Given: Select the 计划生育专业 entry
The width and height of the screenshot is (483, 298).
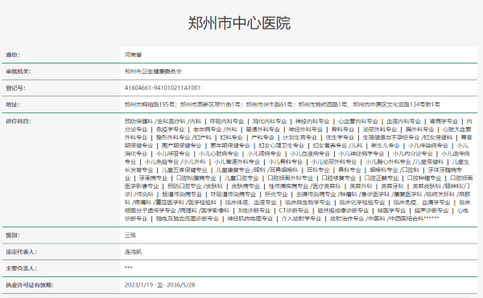Looking at the screenshot, I should (299, 137).
